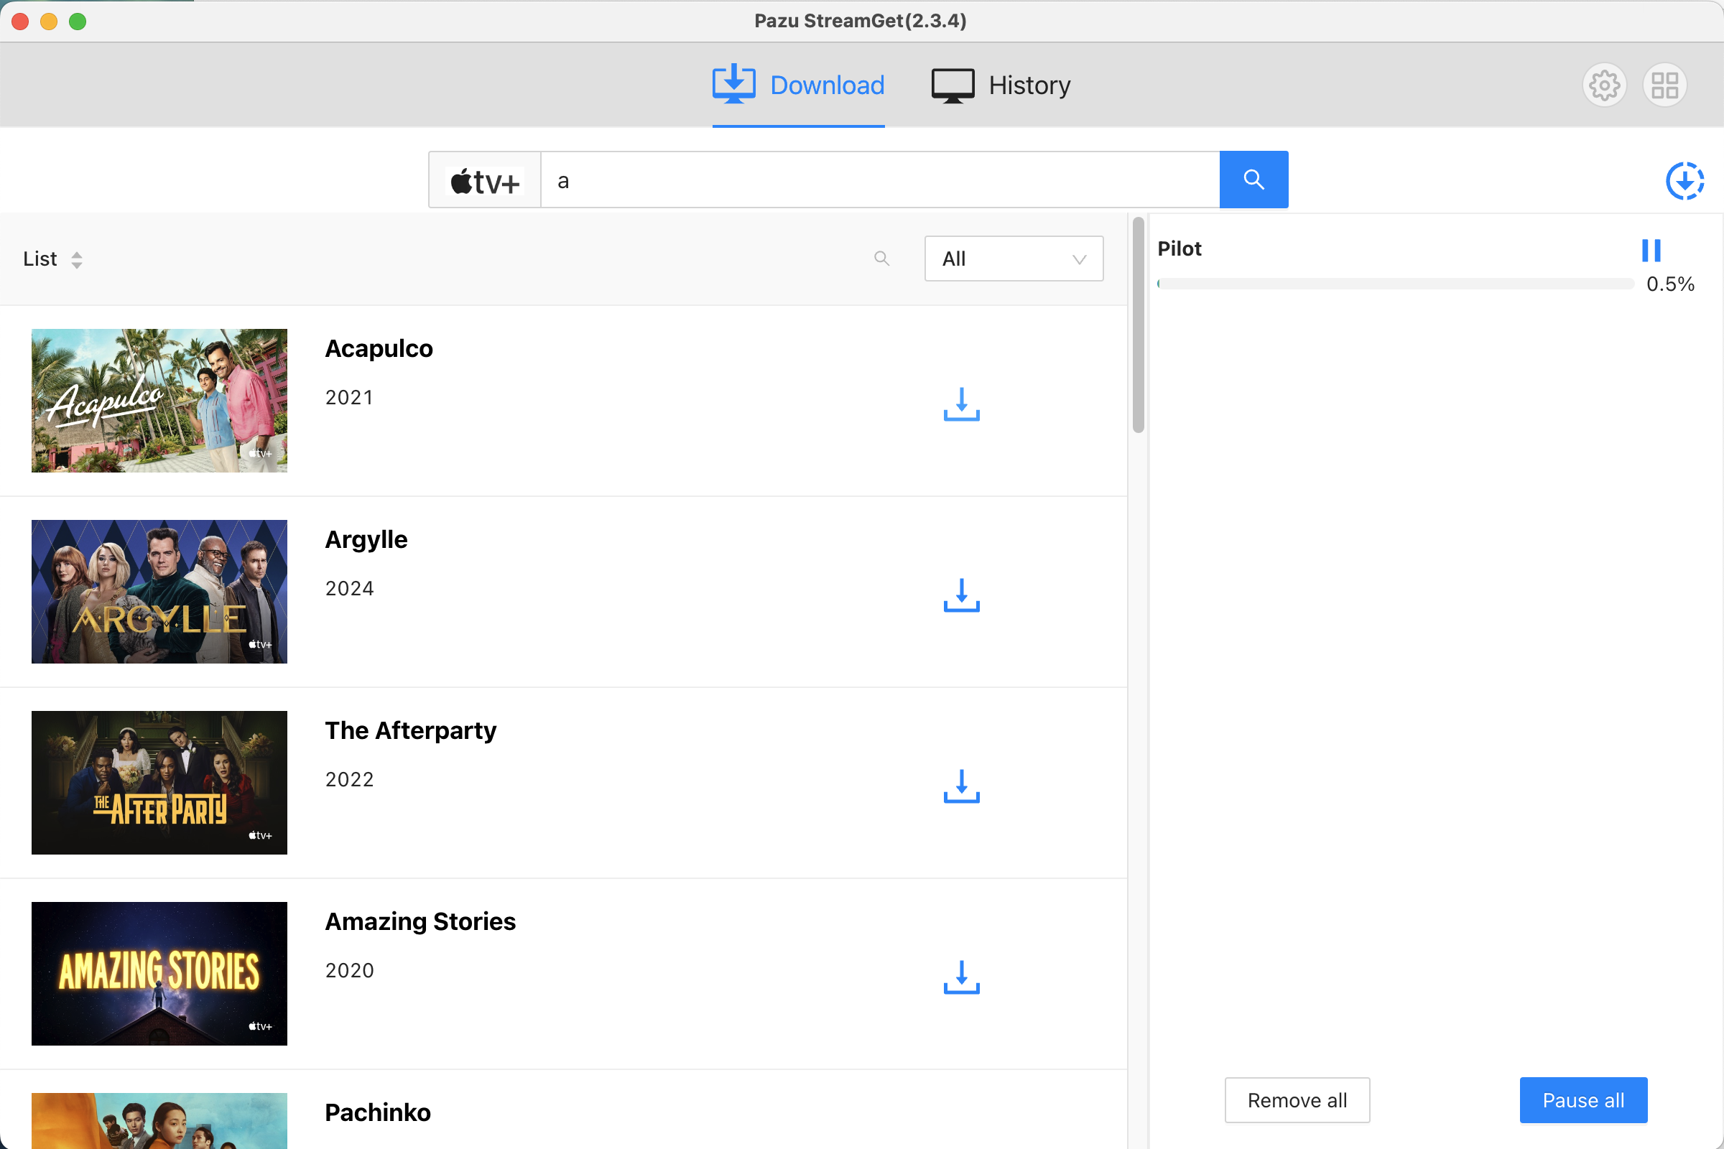The height and width of the screenshot is (1149, 1724).
Task: Download Amazing Stories via its download icon
Action: [962, 977]
